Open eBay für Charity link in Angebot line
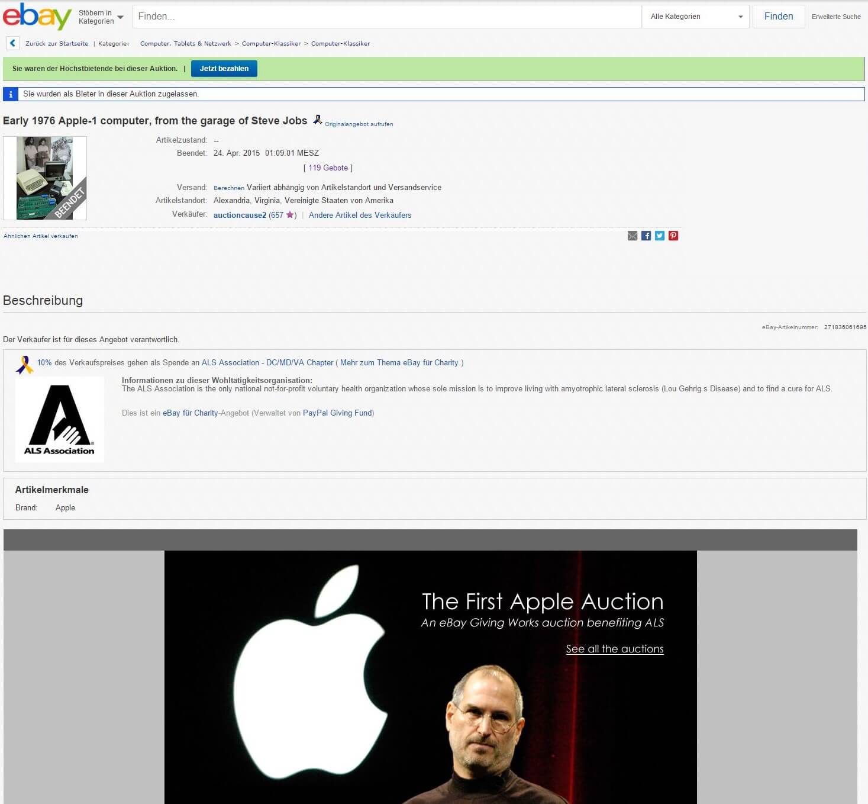This screenshot has height=804, width=868. pos(191,413)
